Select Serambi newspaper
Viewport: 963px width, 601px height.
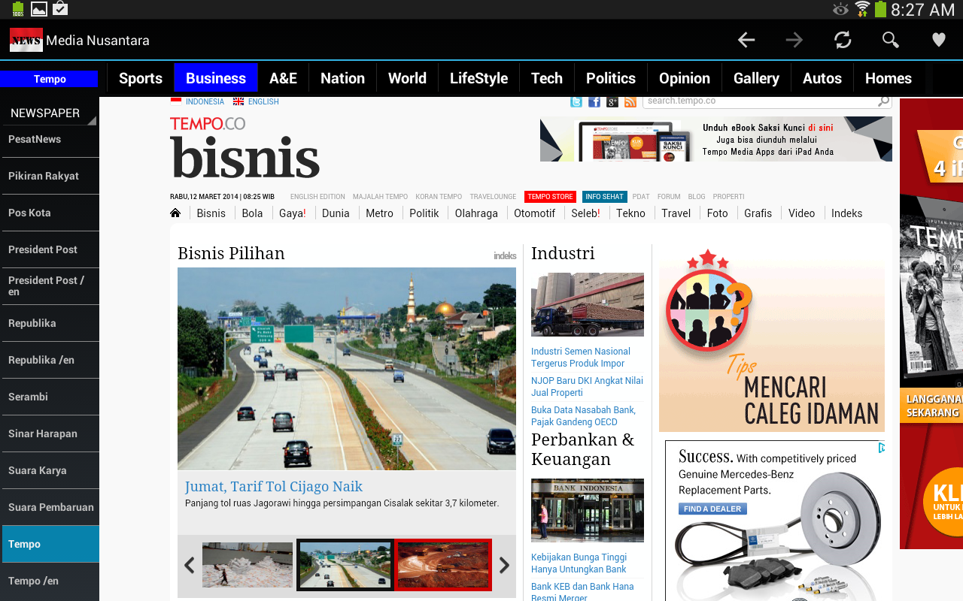(x=50, y=397)
